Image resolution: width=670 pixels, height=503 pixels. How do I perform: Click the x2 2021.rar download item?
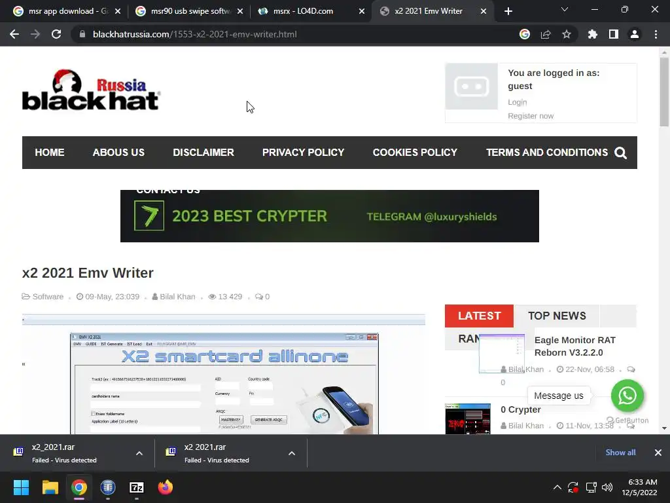217,453
